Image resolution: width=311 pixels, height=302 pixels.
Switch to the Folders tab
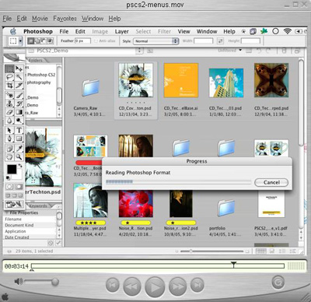(36, 60)
